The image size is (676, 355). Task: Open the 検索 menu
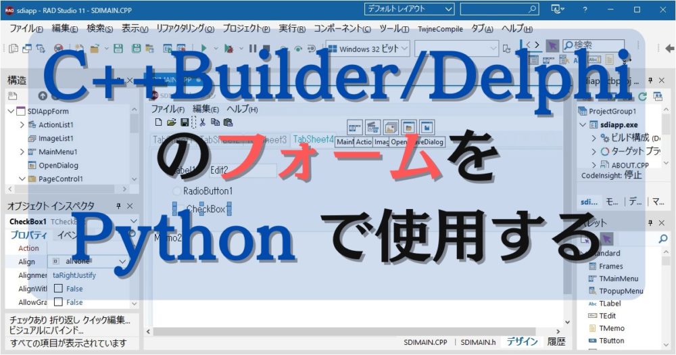[x=99, y=29]
